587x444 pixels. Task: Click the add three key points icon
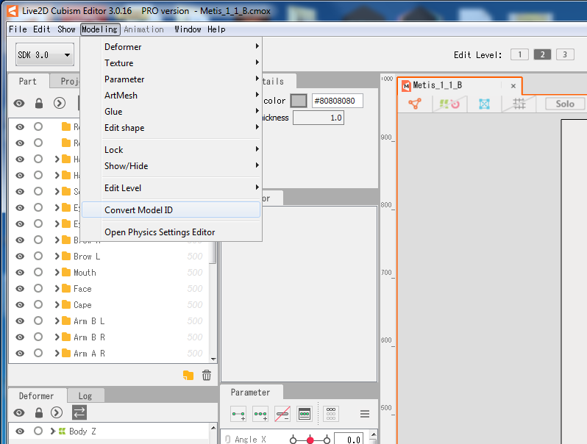click(260, 414)
